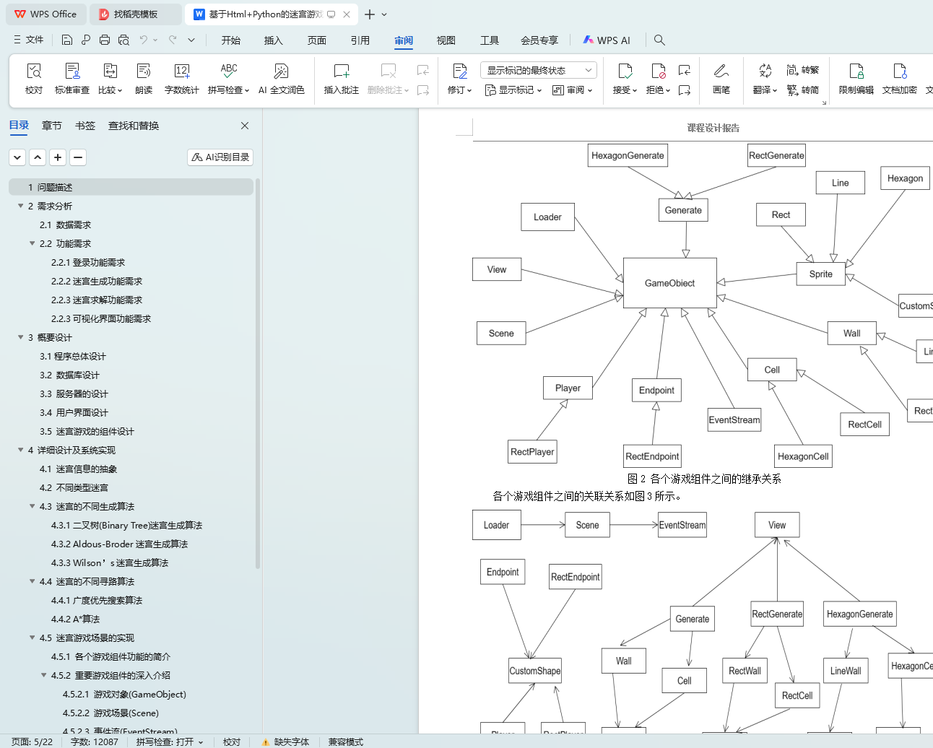Open the WPS AI assistant

click(x=607, y=40)
